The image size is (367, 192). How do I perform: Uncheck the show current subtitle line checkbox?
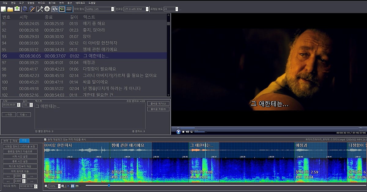pyautogui.click(x=46, y=139)
